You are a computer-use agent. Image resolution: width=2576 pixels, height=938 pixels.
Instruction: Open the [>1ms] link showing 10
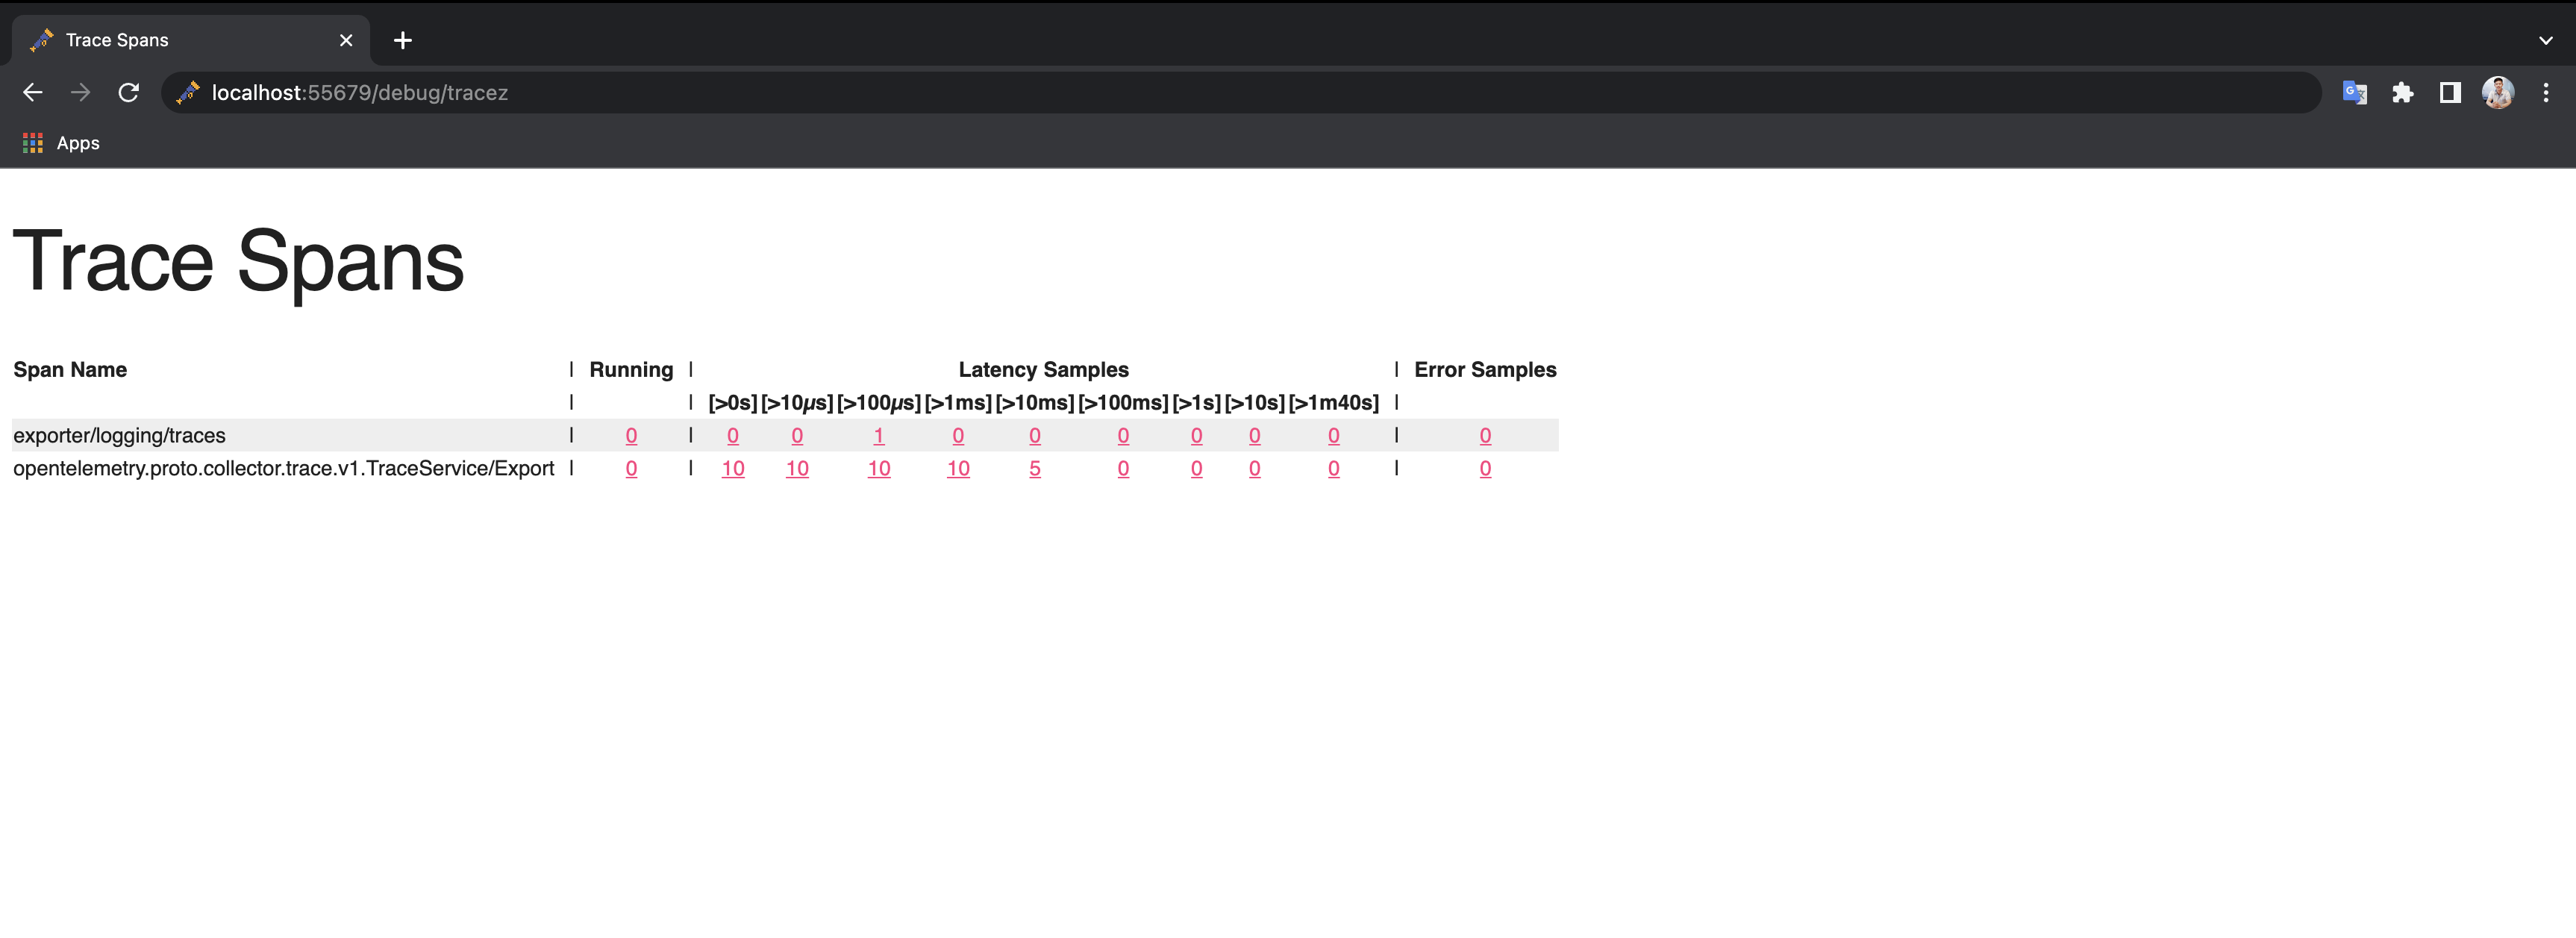(x=958, y=468)
